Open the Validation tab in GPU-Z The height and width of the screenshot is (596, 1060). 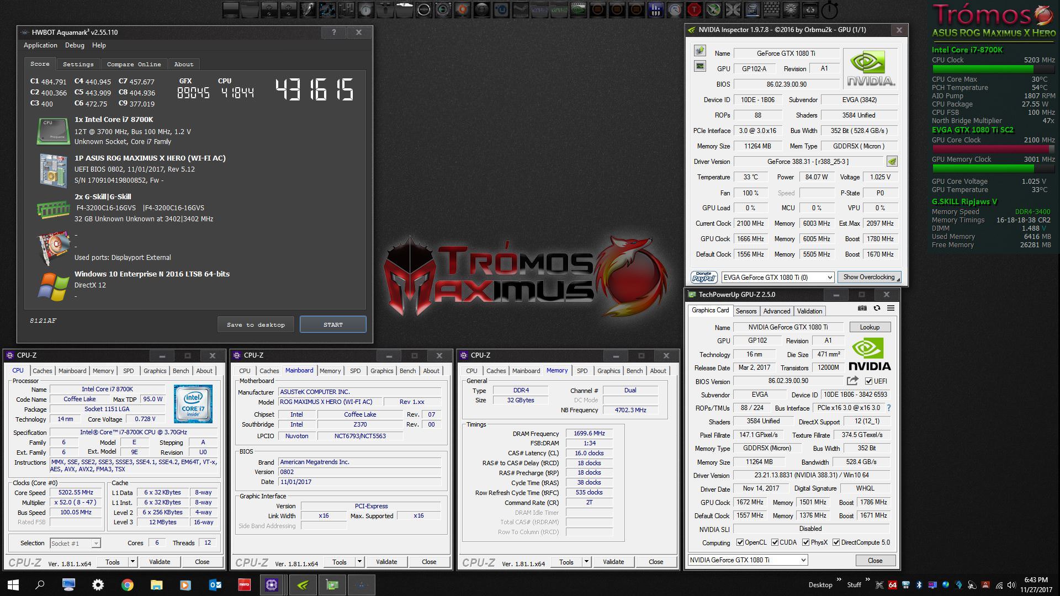point(809,311)
